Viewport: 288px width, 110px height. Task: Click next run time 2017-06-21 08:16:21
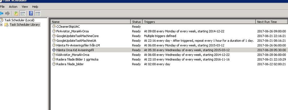click(271, 41)
